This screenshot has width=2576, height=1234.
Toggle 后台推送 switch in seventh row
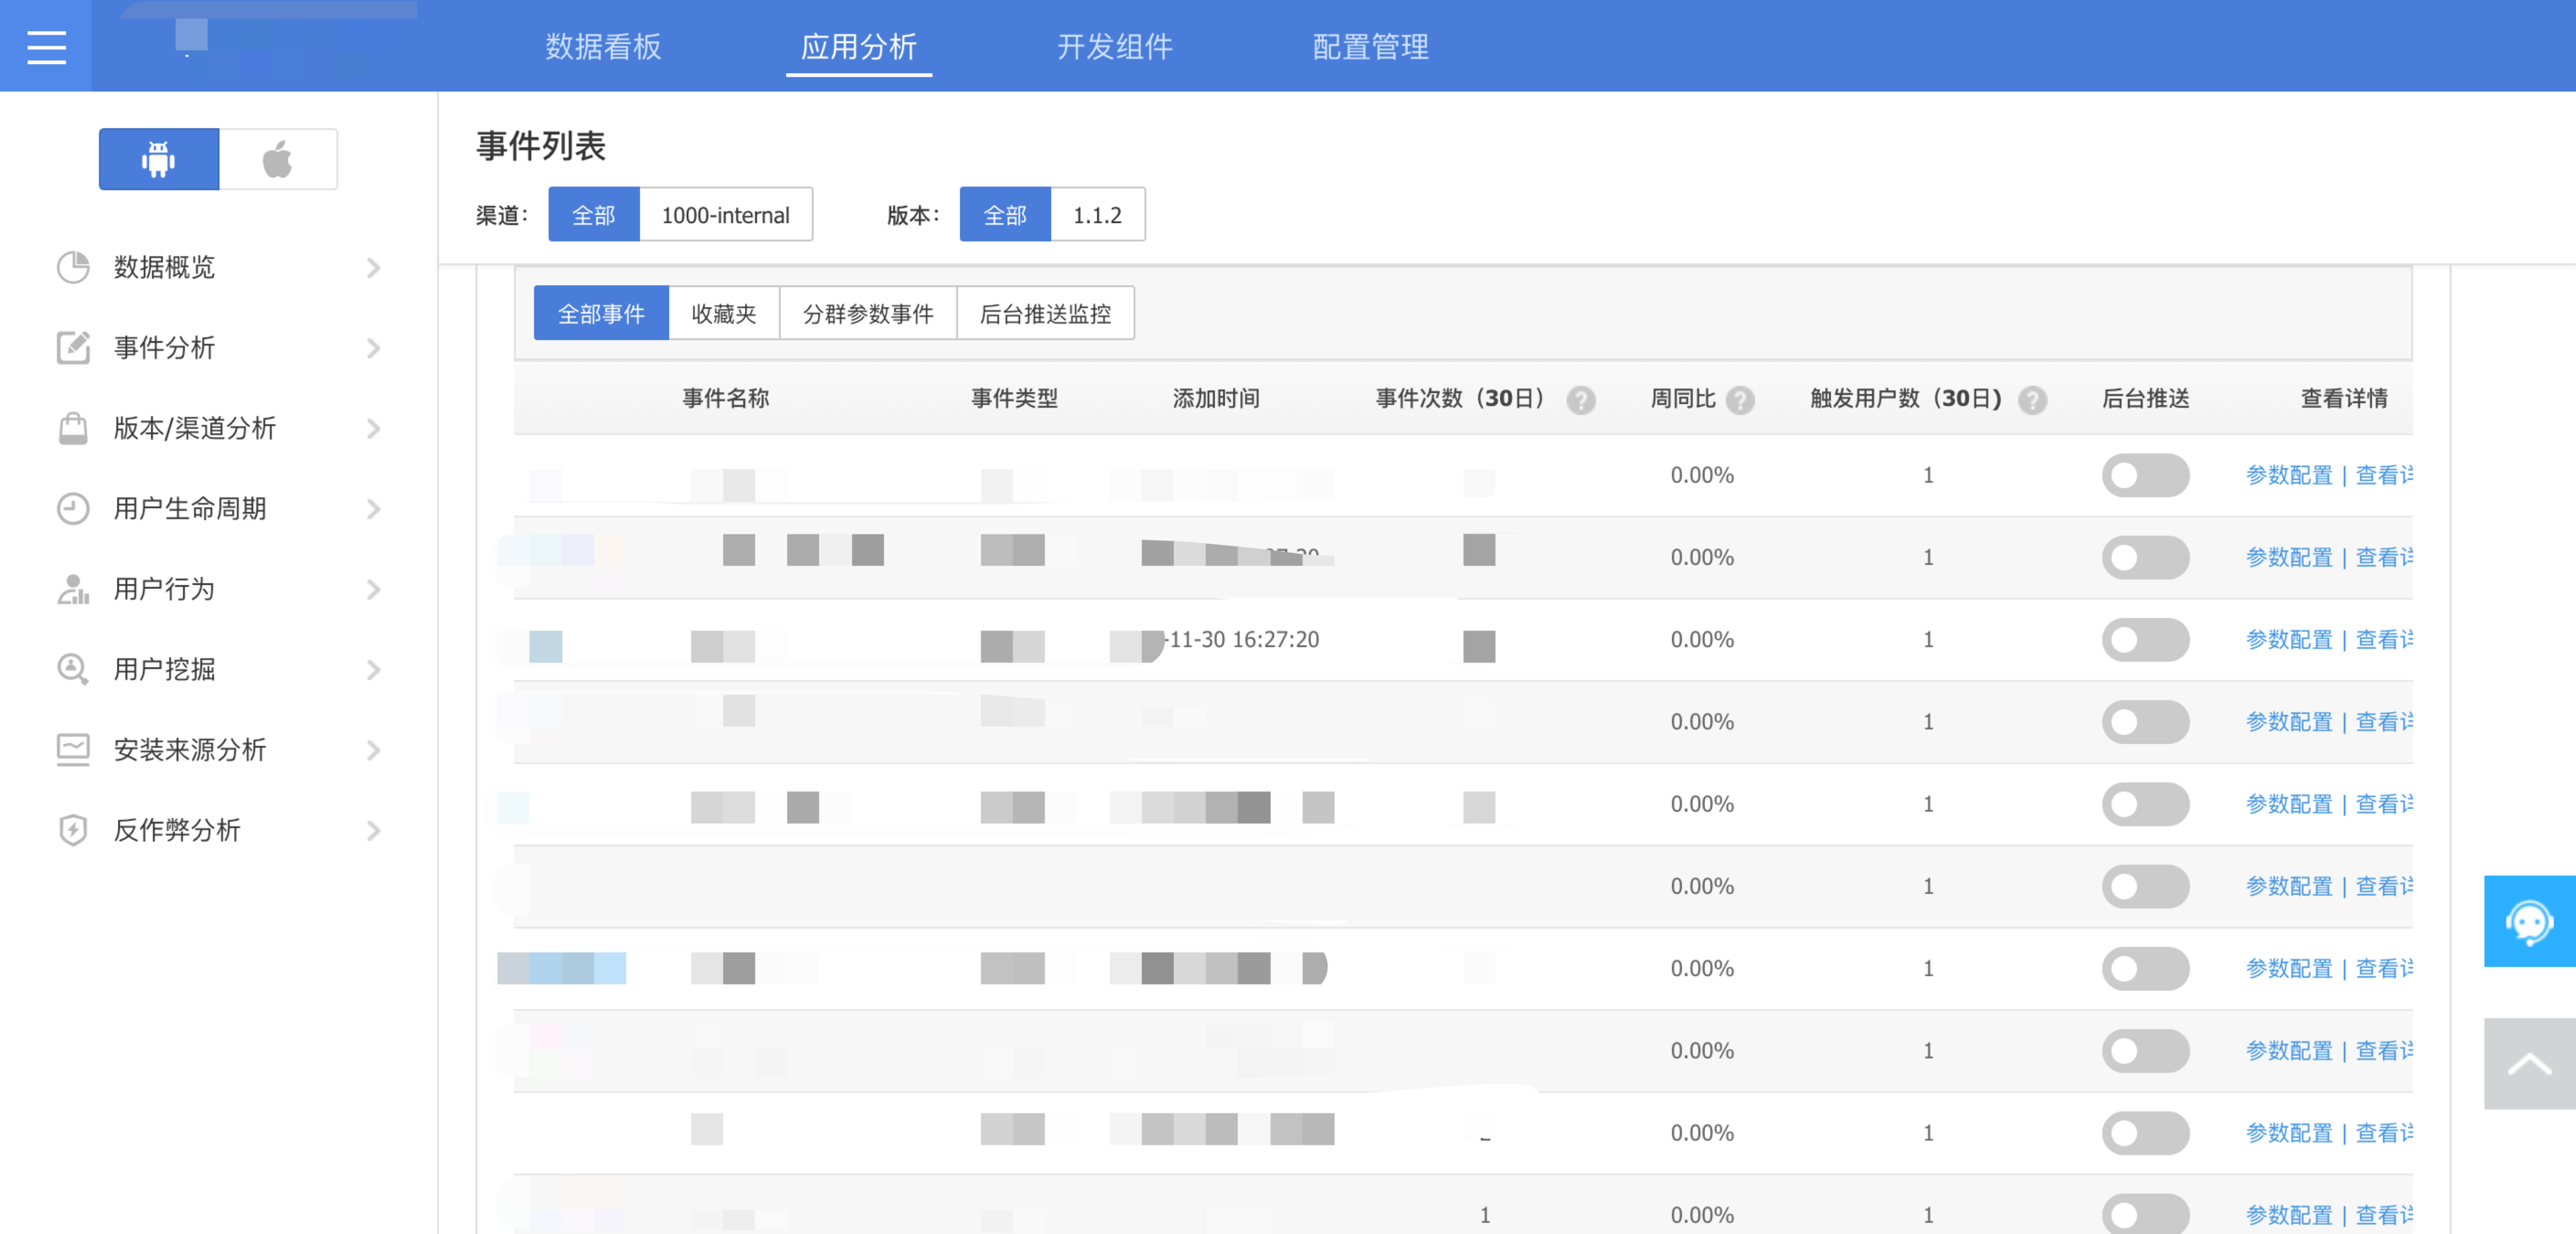[2145, 968]
